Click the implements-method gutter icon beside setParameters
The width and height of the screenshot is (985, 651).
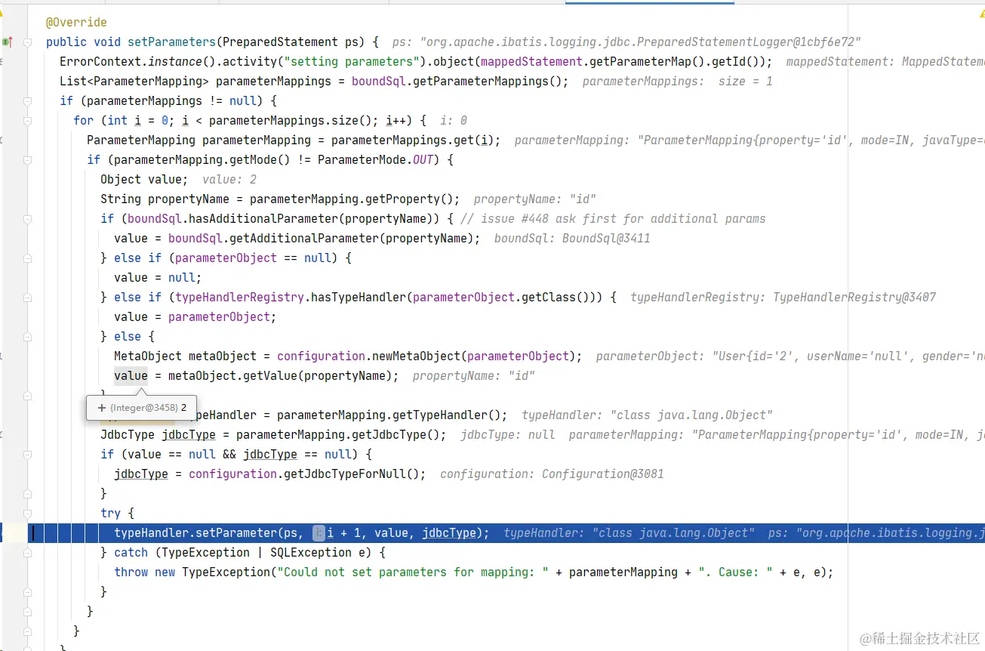tap(7, 42)
